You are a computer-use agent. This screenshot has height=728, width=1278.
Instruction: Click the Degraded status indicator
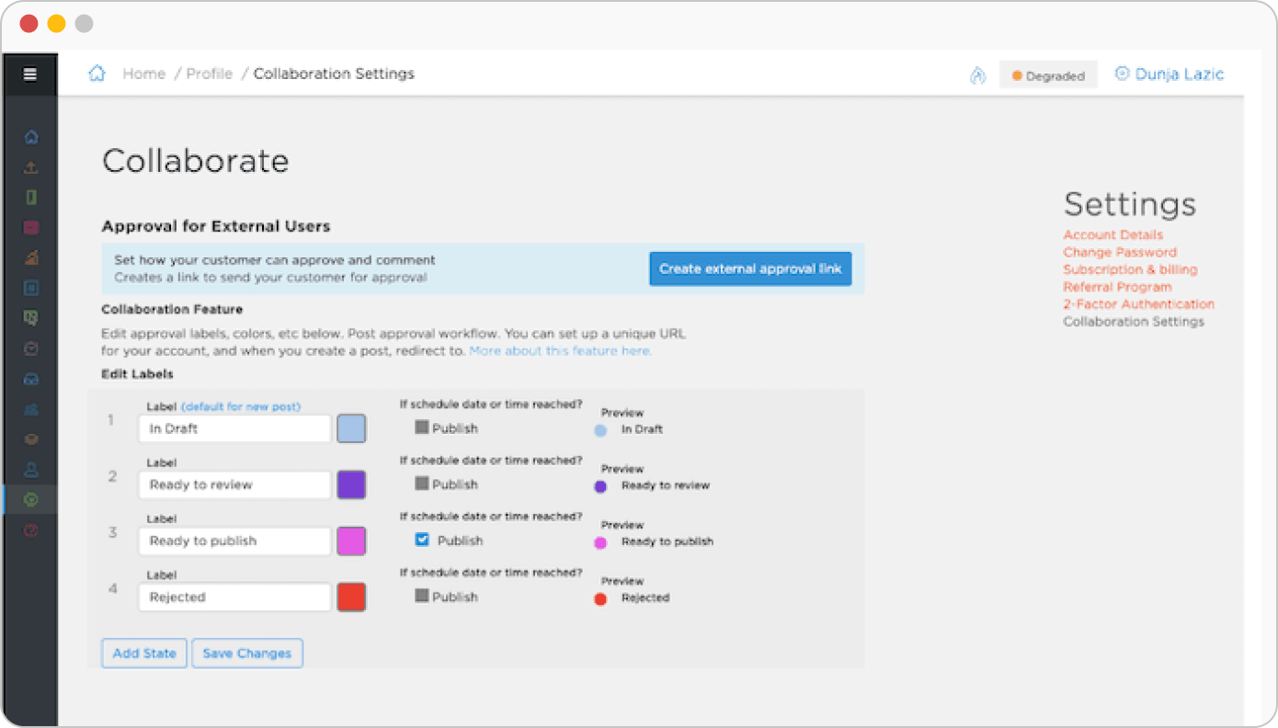(x=1047, y=76)
